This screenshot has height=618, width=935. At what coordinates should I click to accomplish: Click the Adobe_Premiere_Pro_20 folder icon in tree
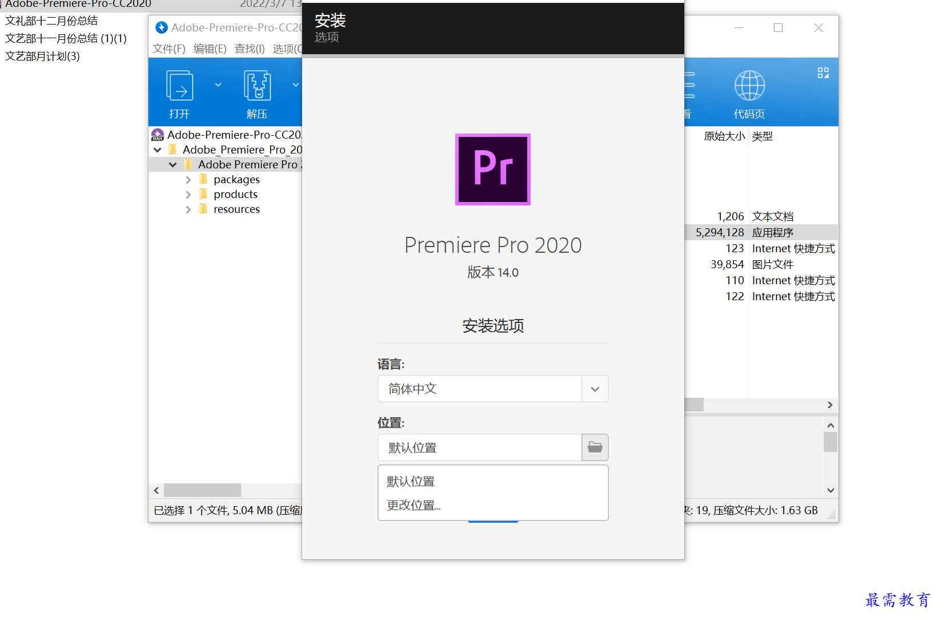tap(172, 150)
